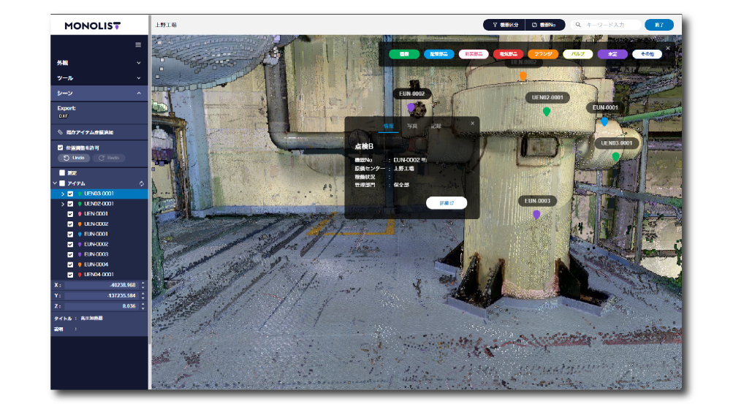Viewport: 733px width, 404px height.
Task: Filter by バルブ category pill
Action: (578, 54)
